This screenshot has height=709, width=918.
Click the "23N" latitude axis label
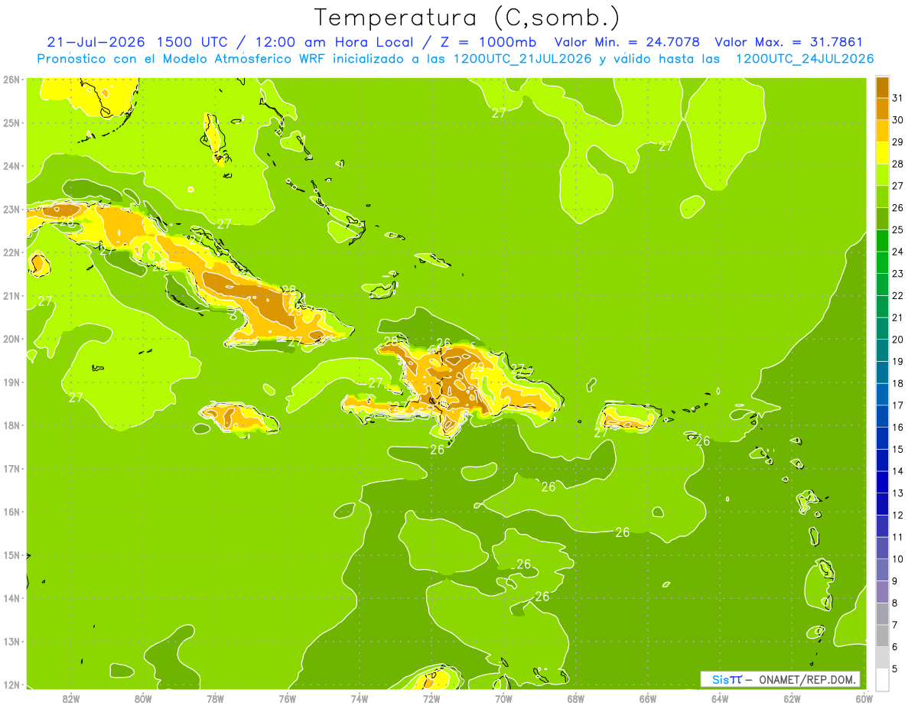point(11,209)
